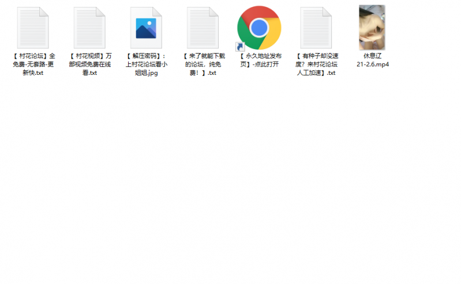
Task: Select the 解压密码 jpg image icon
Action: pyautogui.click(x=146, y=28)
